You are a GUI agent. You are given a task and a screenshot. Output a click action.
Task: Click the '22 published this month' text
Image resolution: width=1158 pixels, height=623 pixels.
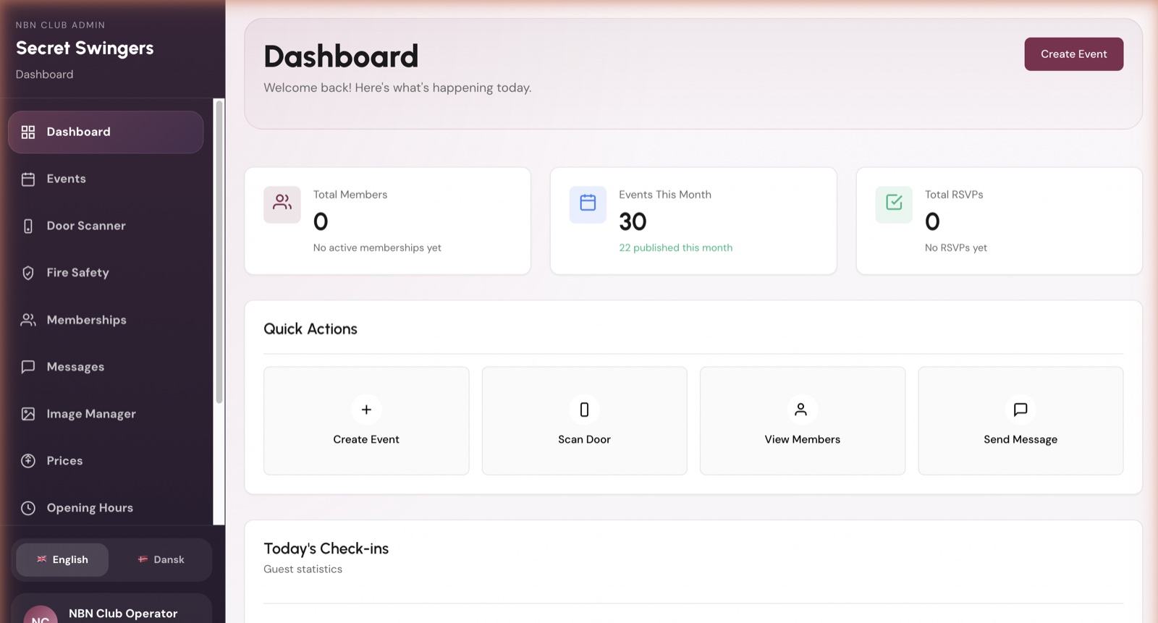(x=675, y=247)
